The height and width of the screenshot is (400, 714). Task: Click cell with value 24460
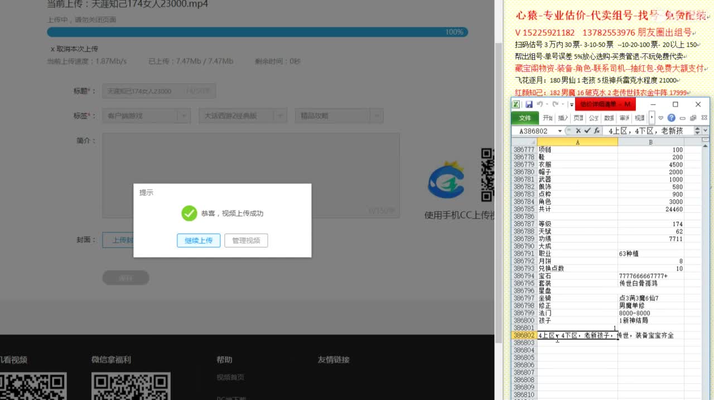(x=651, y=209)
